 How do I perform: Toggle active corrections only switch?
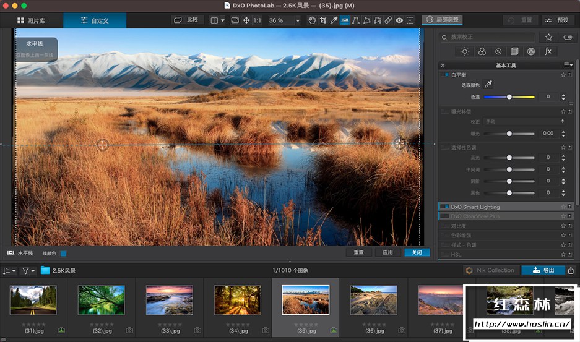568,37
